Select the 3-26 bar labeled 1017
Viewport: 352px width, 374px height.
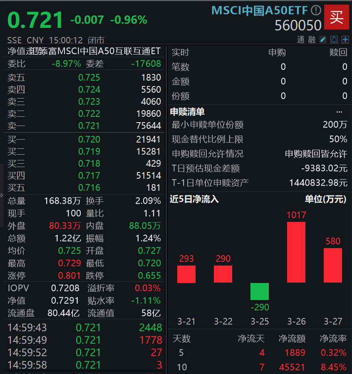point(296,252)
